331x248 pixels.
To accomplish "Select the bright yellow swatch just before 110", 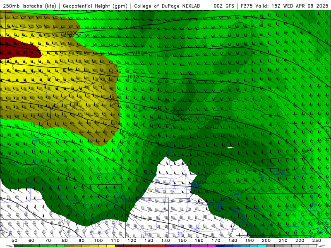I will tap(111, 246).
